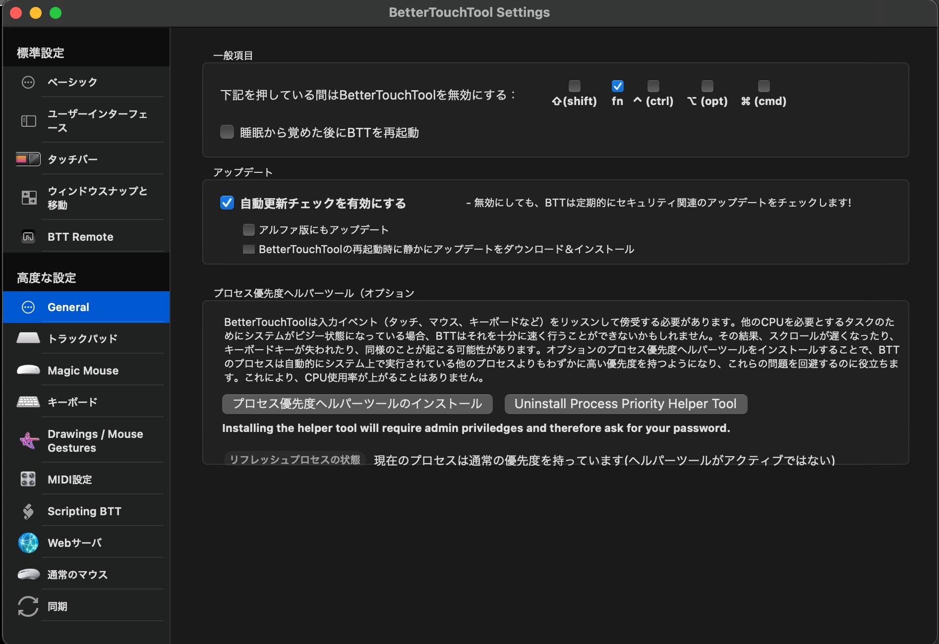
Task: Click the ウィンドウスナップと移動 grid icon
Action: [x=29, y=198]
